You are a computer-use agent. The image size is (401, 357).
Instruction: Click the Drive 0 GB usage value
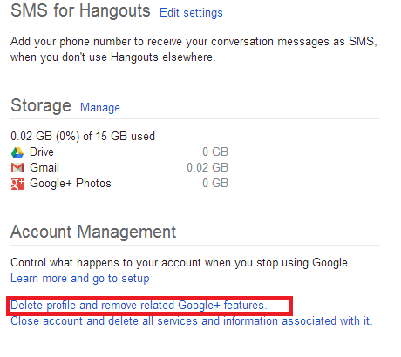click(215, 152)
